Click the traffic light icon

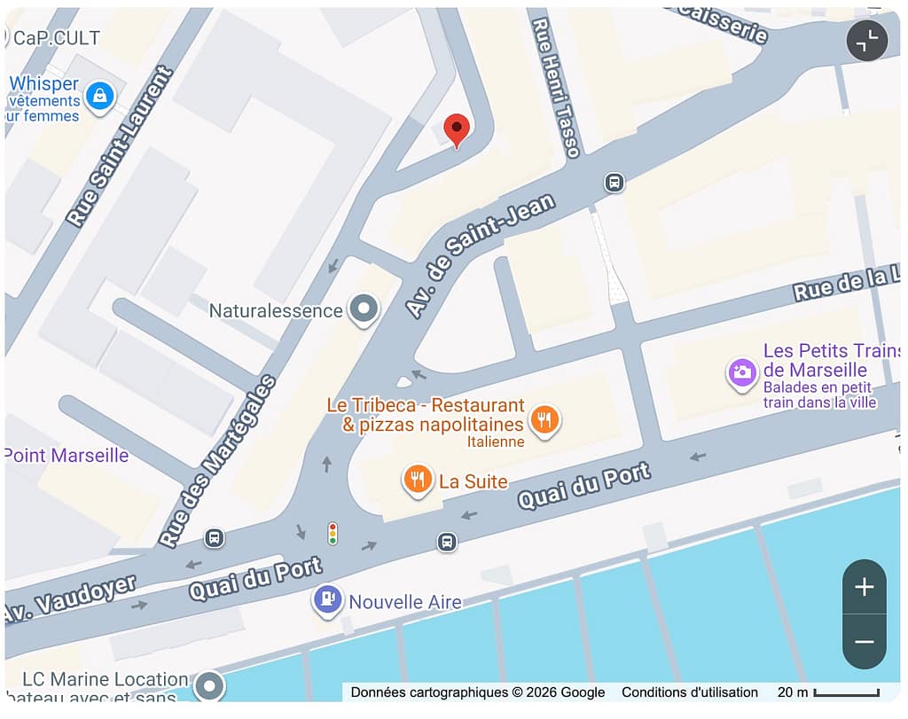point(333,533)
